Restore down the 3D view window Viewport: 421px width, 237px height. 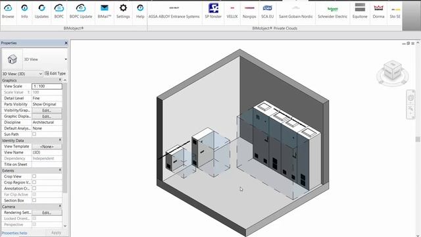(408, 43)
